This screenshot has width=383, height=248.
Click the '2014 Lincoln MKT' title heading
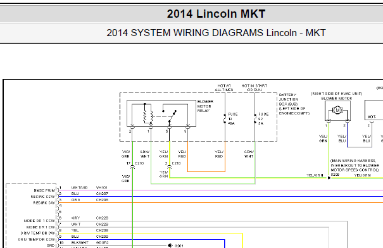point(216,14)
